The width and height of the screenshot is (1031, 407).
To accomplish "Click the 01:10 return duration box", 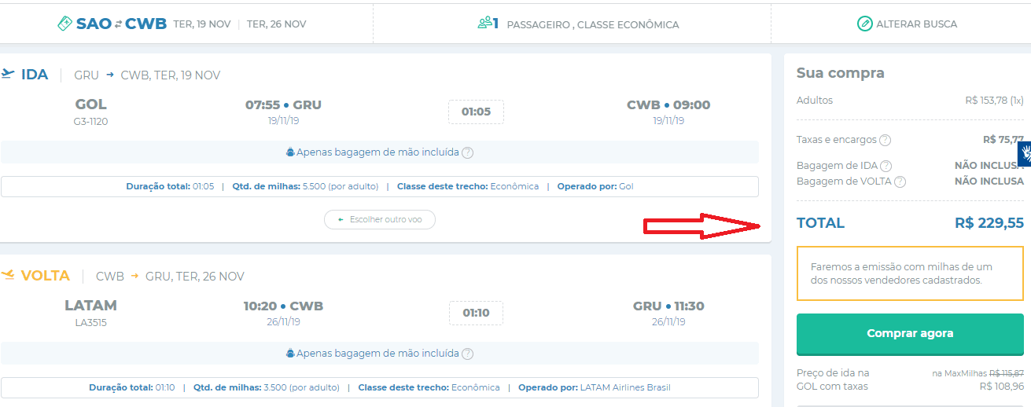I will (476, 313).
